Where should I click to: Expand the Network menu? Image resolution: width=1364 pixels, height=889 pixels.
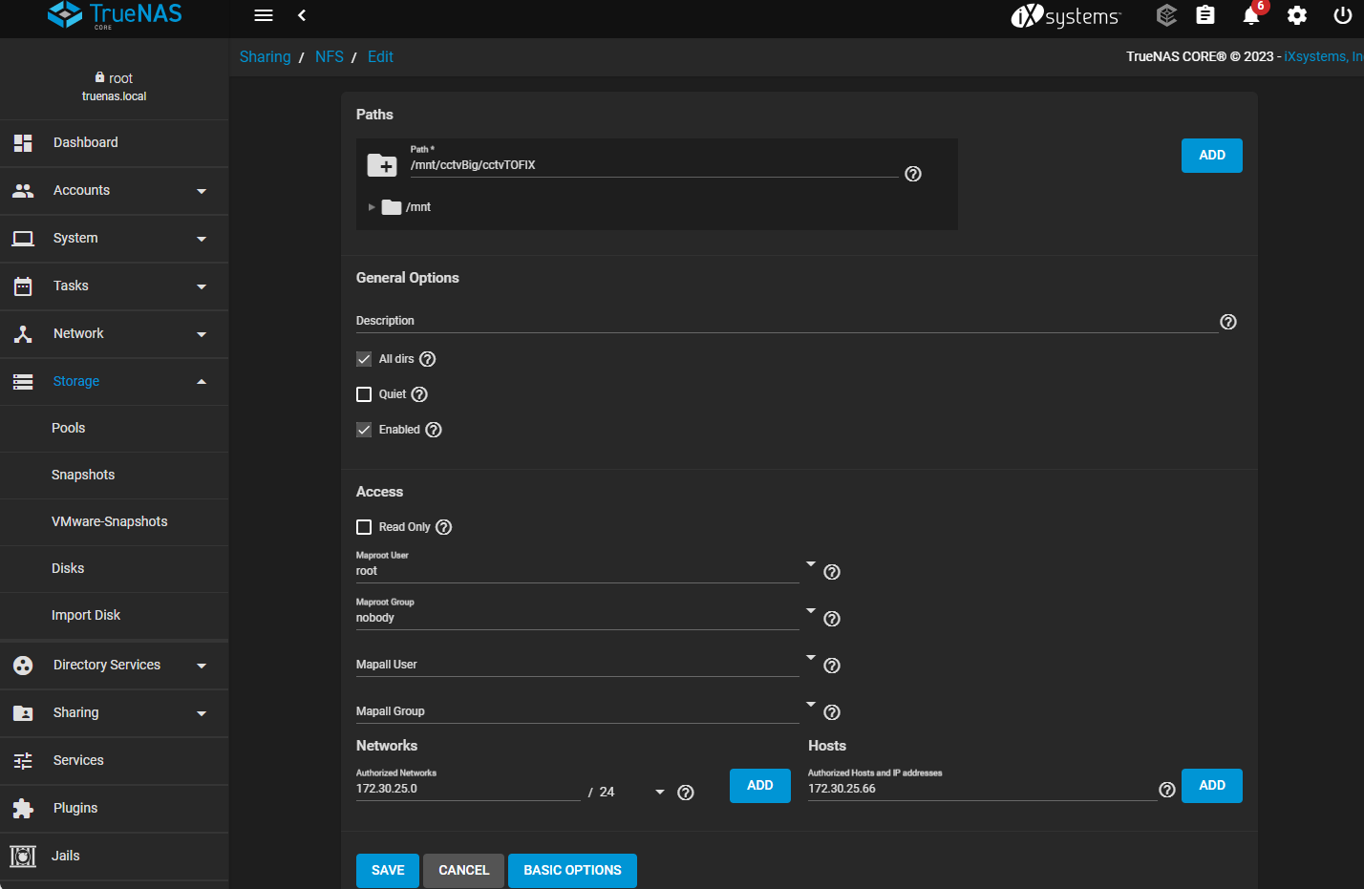point(115,334)
